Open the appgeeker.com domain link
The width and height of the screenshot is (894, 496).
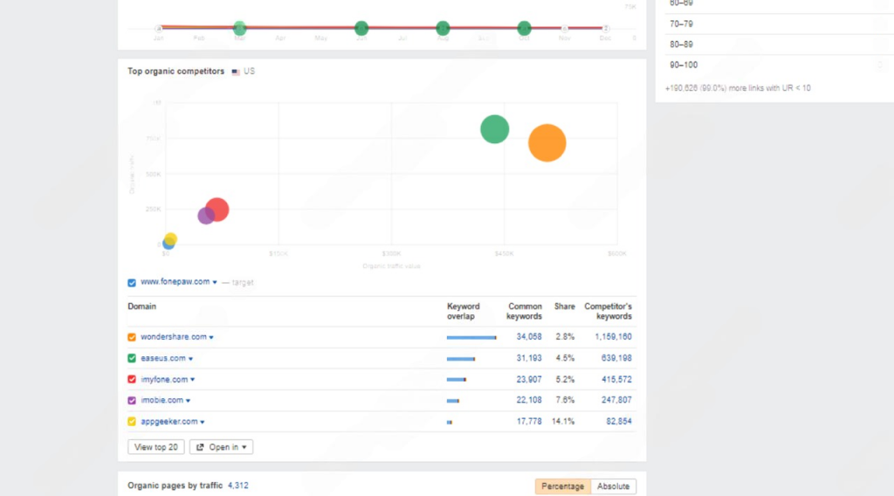pos(168,421)
